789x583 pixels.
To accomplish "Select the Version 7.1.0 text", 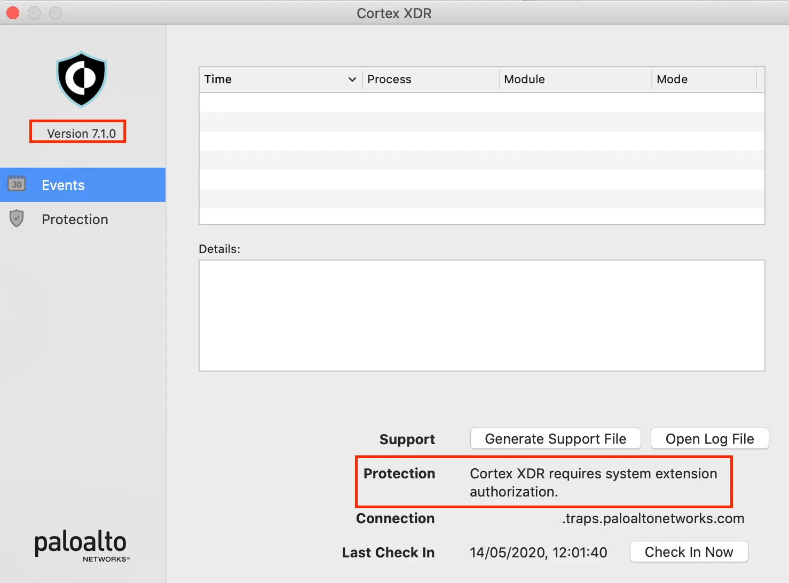I will point(81,133).
